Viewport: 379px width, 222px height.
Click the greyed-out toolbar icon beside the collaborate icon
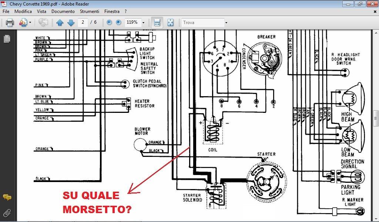click(x=43, y=23)
